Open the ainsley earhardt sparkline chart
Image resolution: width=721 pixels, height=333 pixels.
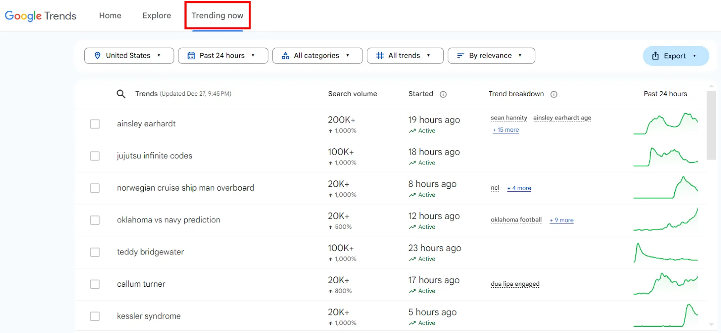point(666,124)
